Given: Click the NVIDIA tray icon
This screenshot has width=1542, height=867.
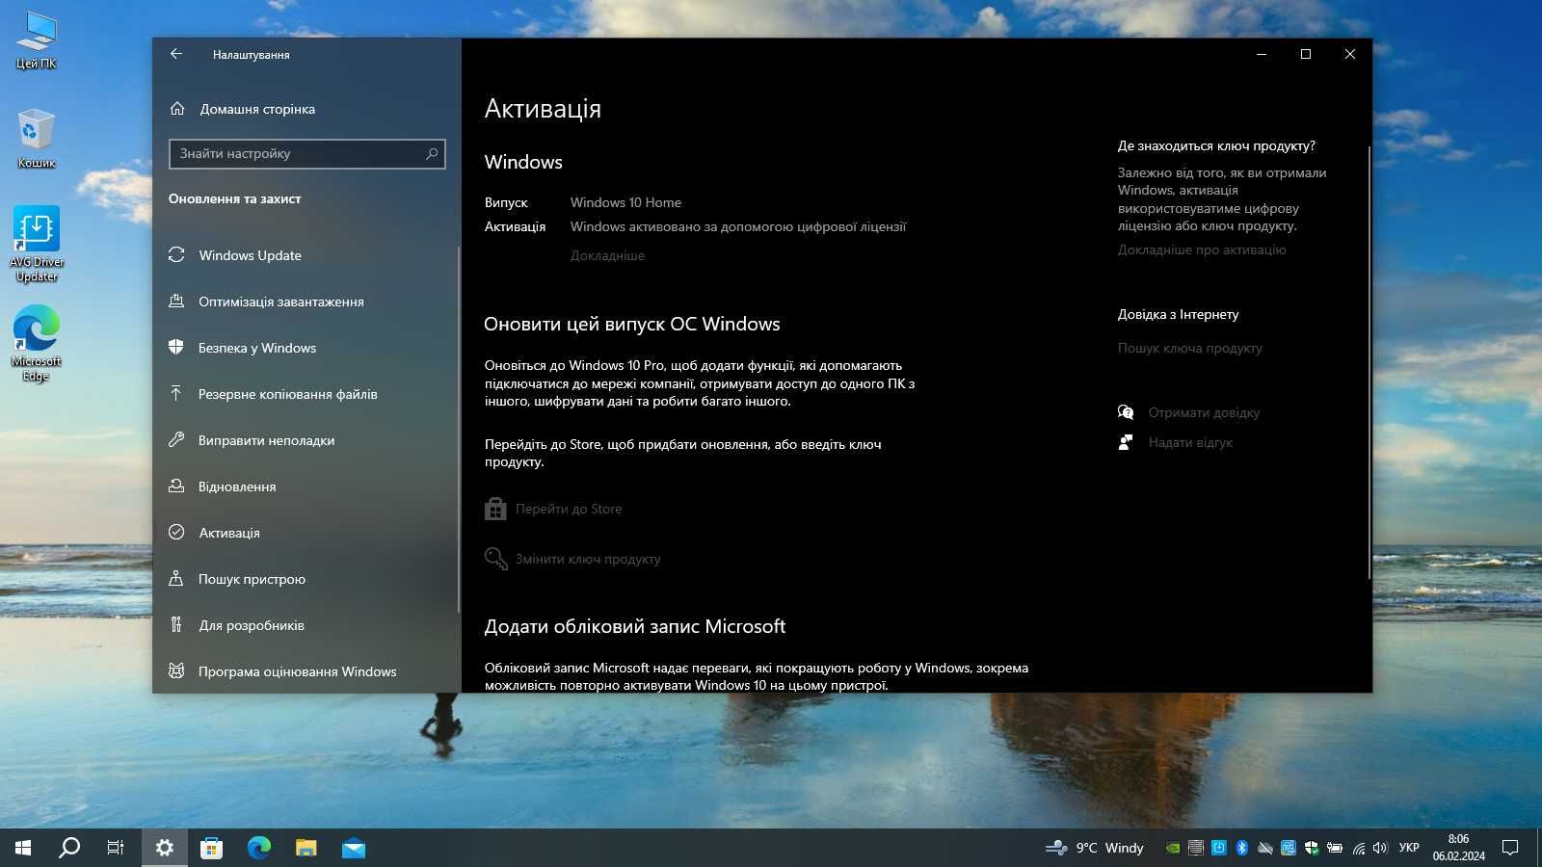Looking at the screenshot, I should pyautogui.click(x=1173, y=848).
